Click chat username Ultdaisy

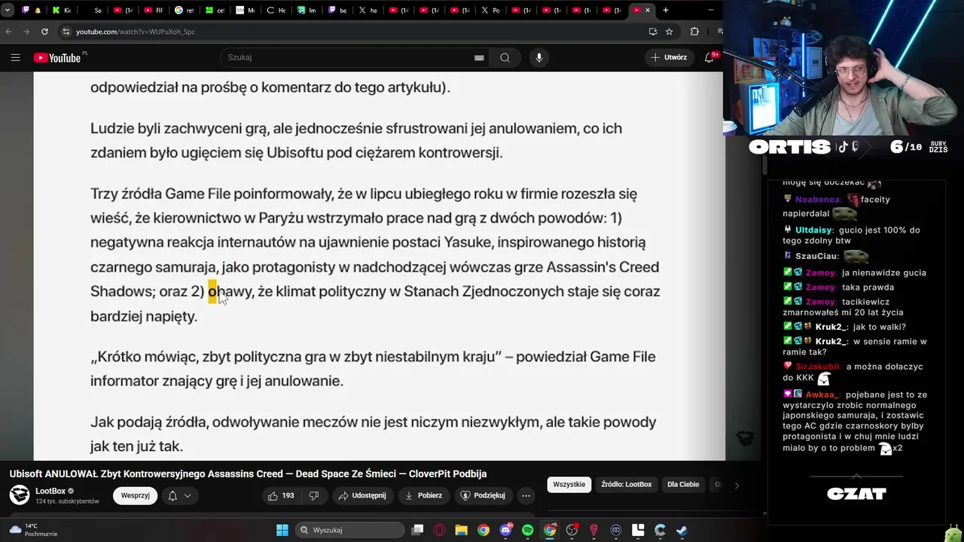point(814,230)
